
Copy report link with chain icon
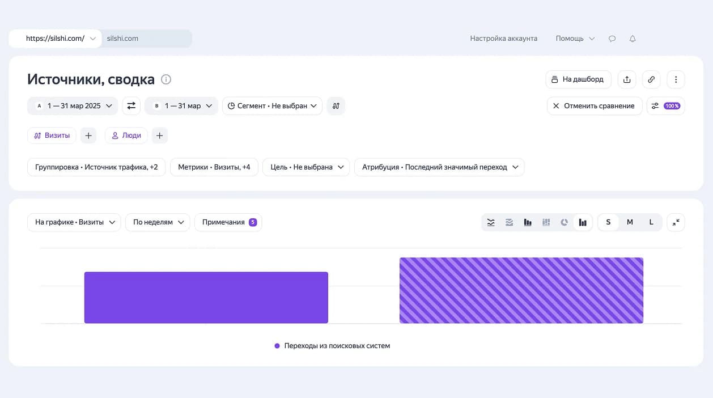[x=651, y=79]
